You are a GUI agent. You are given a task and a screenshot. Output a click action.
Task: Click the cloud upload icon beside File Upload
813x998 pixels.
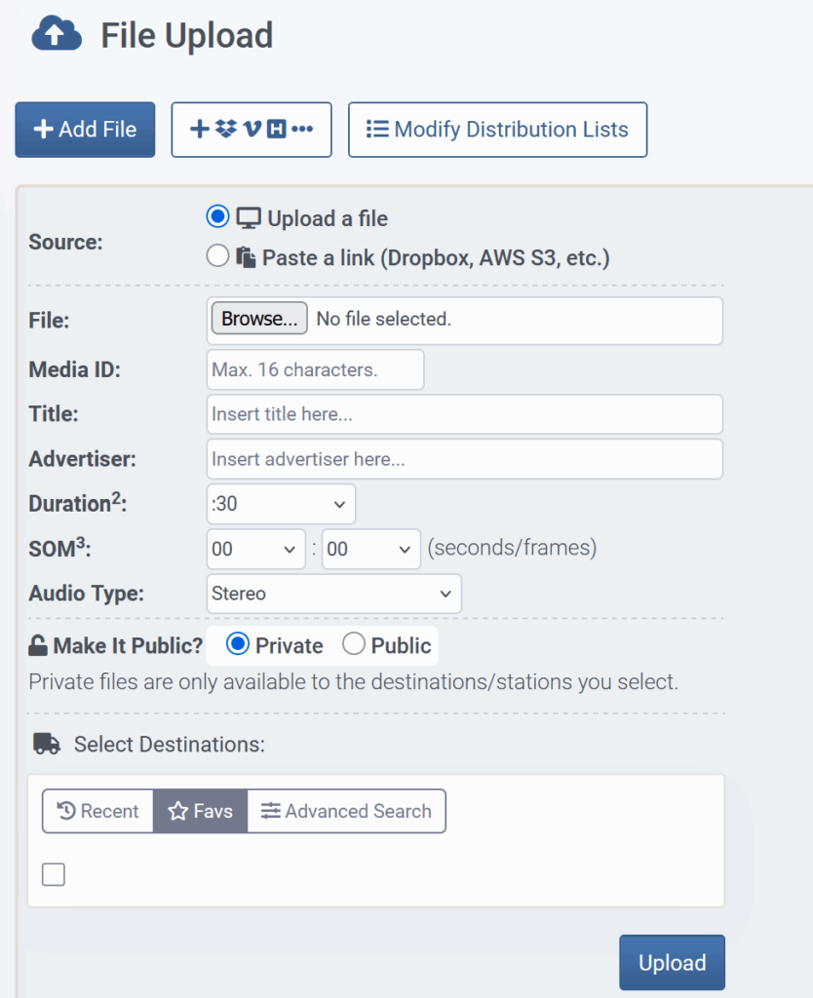[x=57, y=36]
